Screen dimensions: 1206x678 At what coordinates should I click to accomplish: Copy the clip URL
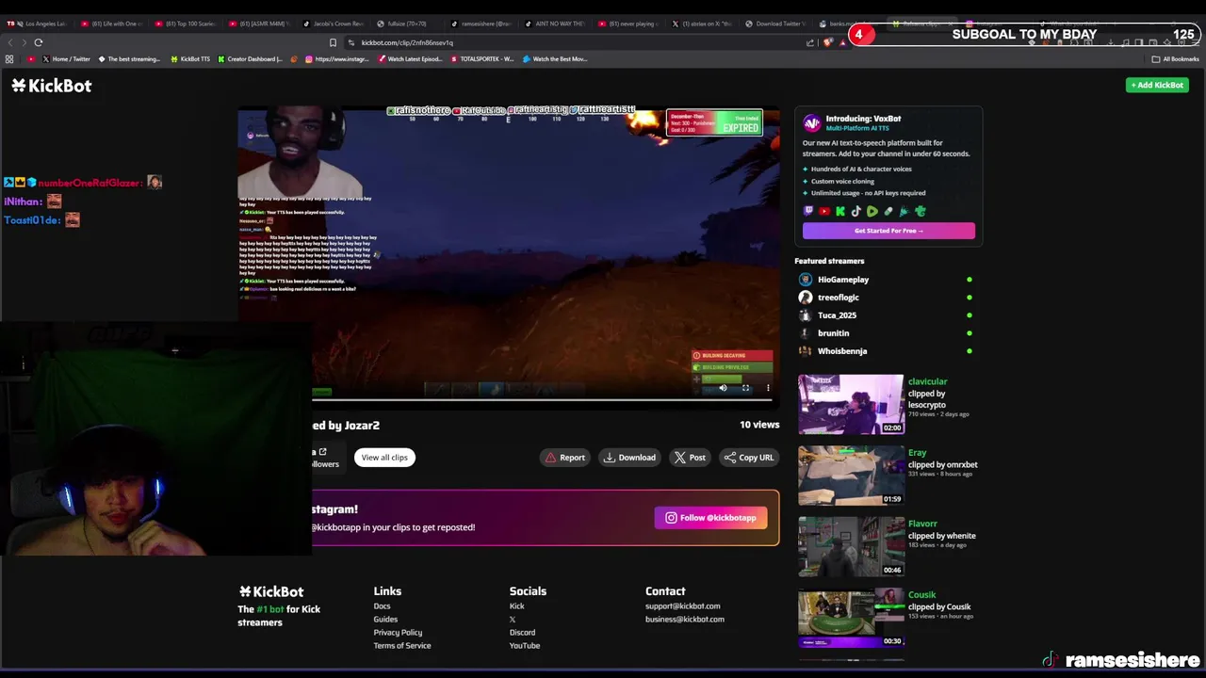point(748,458)
